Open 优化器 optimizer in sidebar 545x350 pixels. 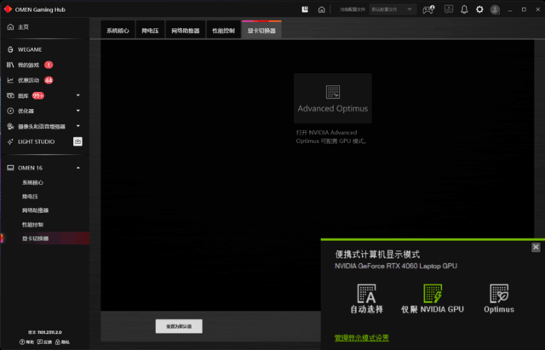point(26,111)
